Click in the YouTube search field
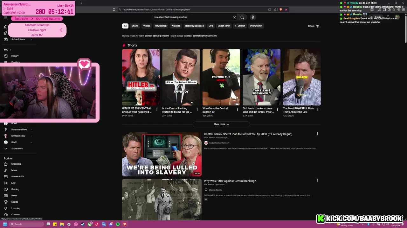The width and height of the screenshot is (407, 228). click(192, 17)
